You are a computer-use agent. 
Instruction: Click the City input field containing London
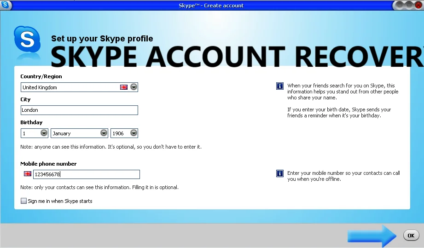coord(79,110)
